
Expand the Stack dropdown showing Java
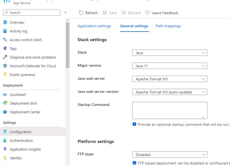point(170,53)
